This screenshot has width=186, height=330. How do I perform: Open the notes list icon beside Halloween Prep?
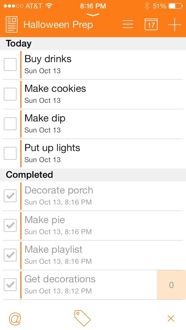tap(12, 25)
